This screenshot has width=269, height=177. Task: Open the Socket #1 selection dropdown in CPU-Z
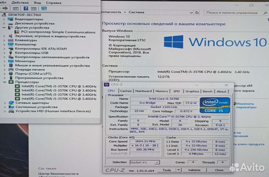point(157,162)
